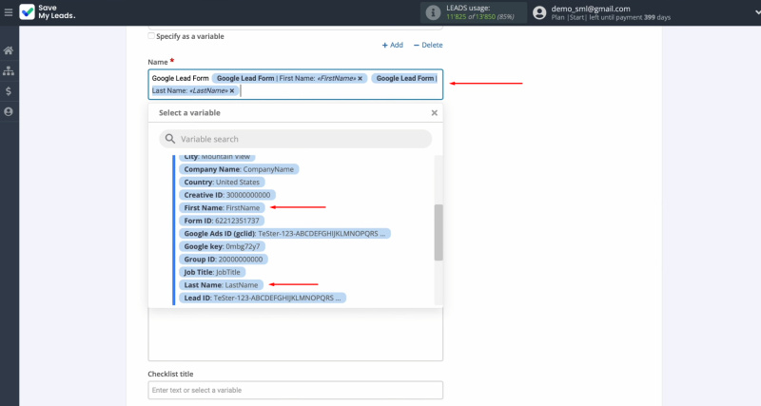The image size is (761, 406).
Task: Click the Save My Leads logo
Action: (47, 12)
